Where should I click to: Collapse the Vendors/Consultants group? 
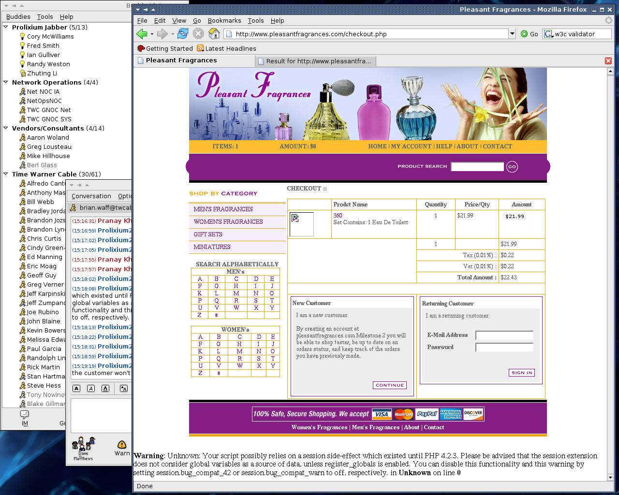point(6,129)
